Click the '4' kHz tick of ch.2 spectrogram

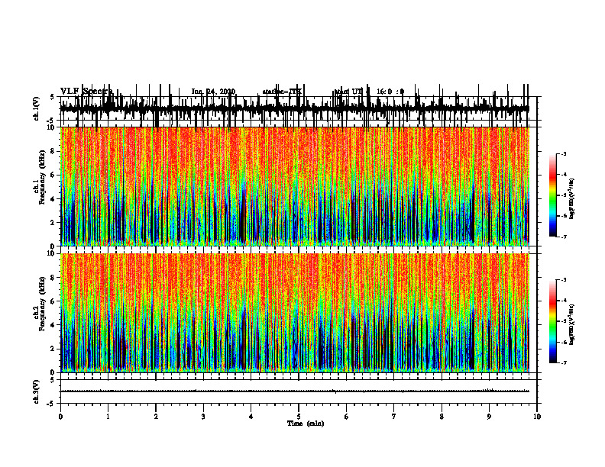pyautogui.click(x=53, y=325)
